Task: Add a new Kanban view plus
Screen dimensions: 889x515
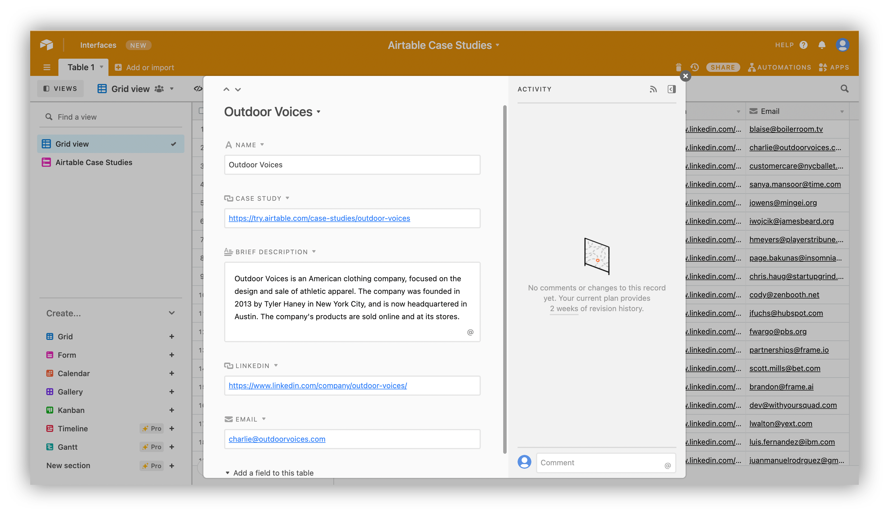Action: tap(171, 410)
